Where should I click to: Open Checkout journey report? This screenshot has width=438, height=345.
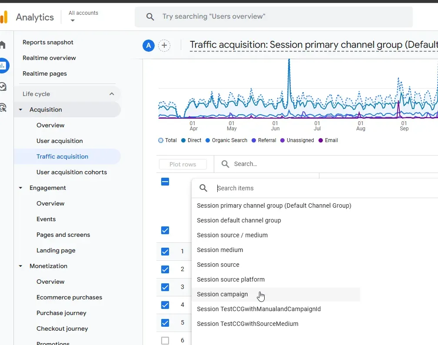point(62,328)
